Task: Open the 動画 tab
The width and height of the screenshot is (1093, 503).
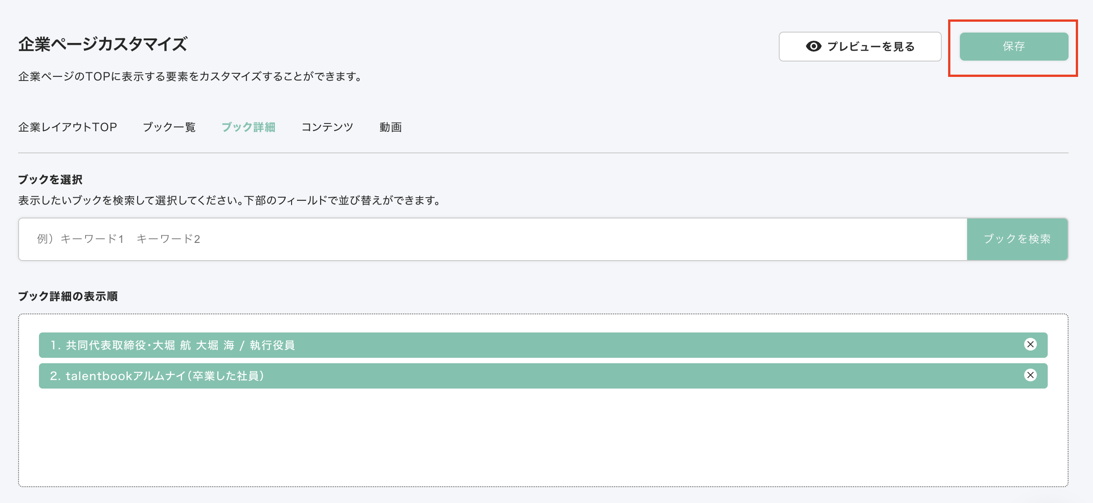Action: click(390, 127)
